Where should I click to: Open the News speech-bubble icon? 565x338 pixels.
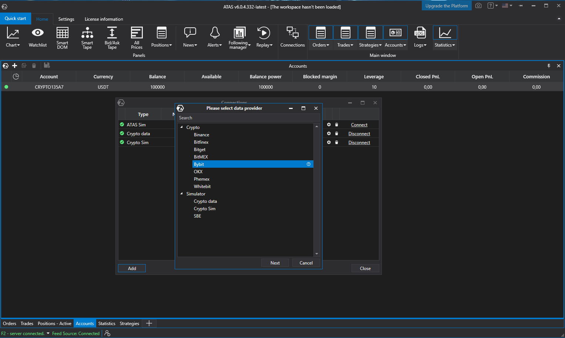coord(190,33)
